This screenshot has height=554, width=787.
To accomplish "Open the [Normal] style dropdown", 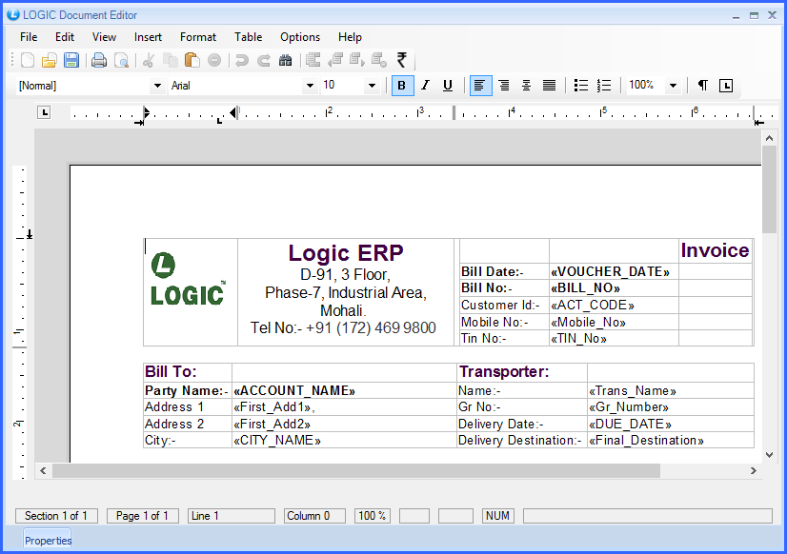I will tap(157, 86).
